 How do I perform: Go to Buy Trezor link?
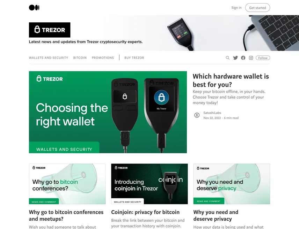[134, 58]
